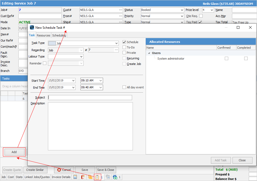Screen dimensions: 257x181
Task: Click the document preview icon after Invoice Details
Action: [75, 177]
